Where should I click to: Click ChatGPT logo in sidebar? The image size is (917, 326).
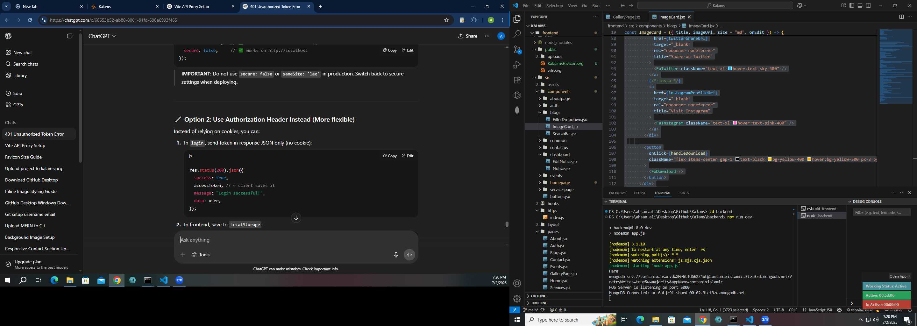9,36
